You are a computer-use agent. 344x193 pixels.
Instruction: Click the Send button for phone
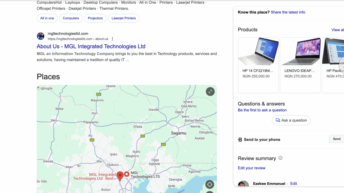pyautogui.click(x=337, y=139)
